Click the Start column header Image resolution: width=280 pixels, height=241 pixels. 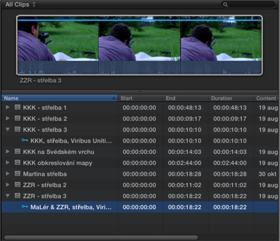pyautogui.click(x=140, y=98)
